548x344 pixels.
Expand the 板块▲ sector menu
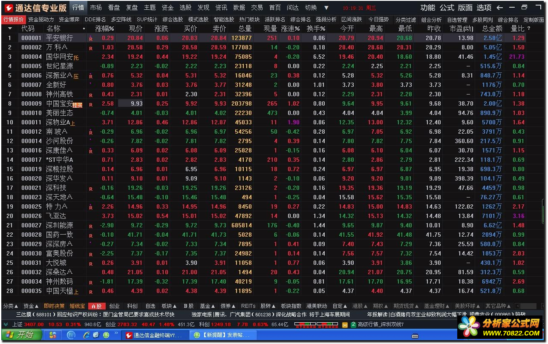point(169,306)
